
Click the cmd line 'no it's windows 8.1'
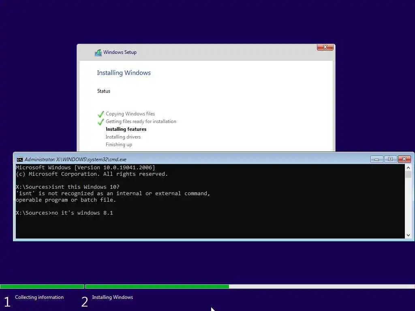coord(64,213)
